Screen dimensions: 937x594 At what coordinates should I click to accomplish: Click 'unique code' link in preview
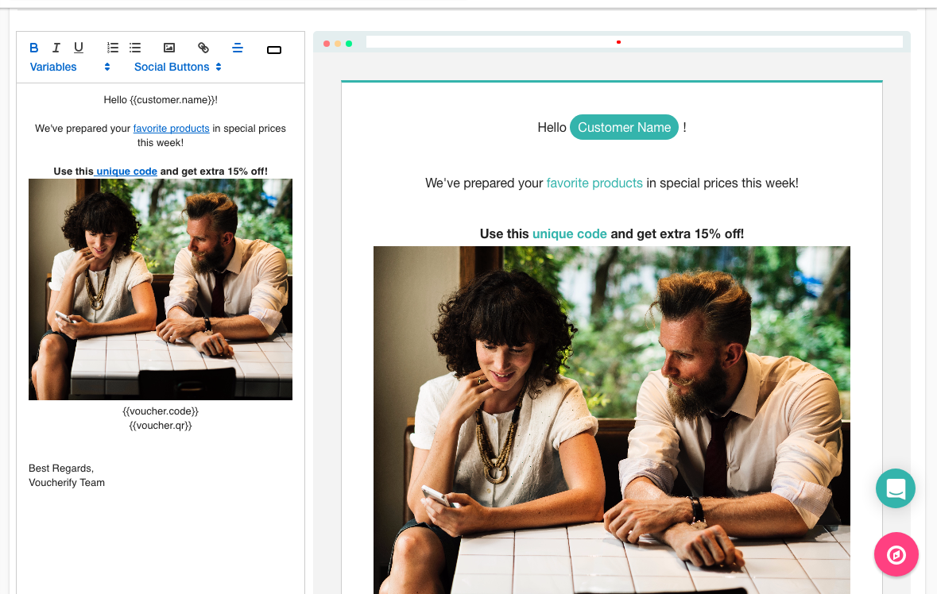[569, 234]
